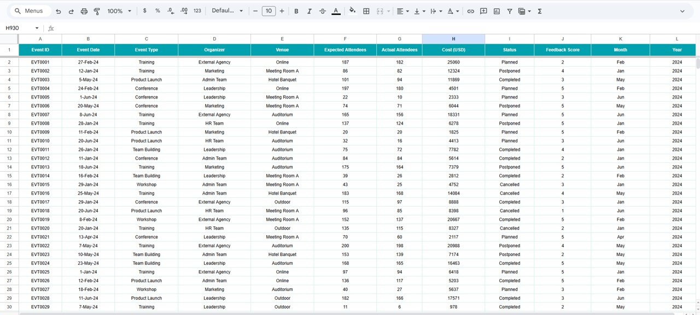Increase font size with plus button

coord(282,11)
